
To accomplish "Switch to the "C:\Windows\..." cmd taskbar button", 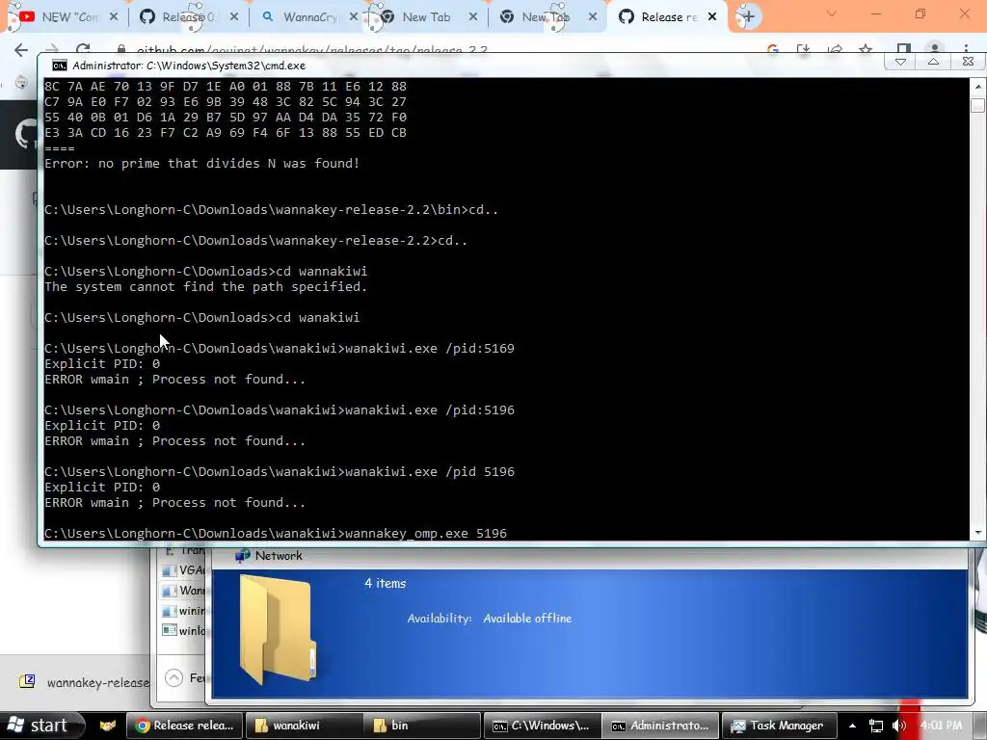I will point(542,726).
